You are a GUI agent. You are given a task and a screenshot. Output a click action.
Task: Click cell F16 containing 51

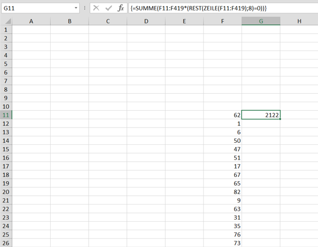click(223, 157)
